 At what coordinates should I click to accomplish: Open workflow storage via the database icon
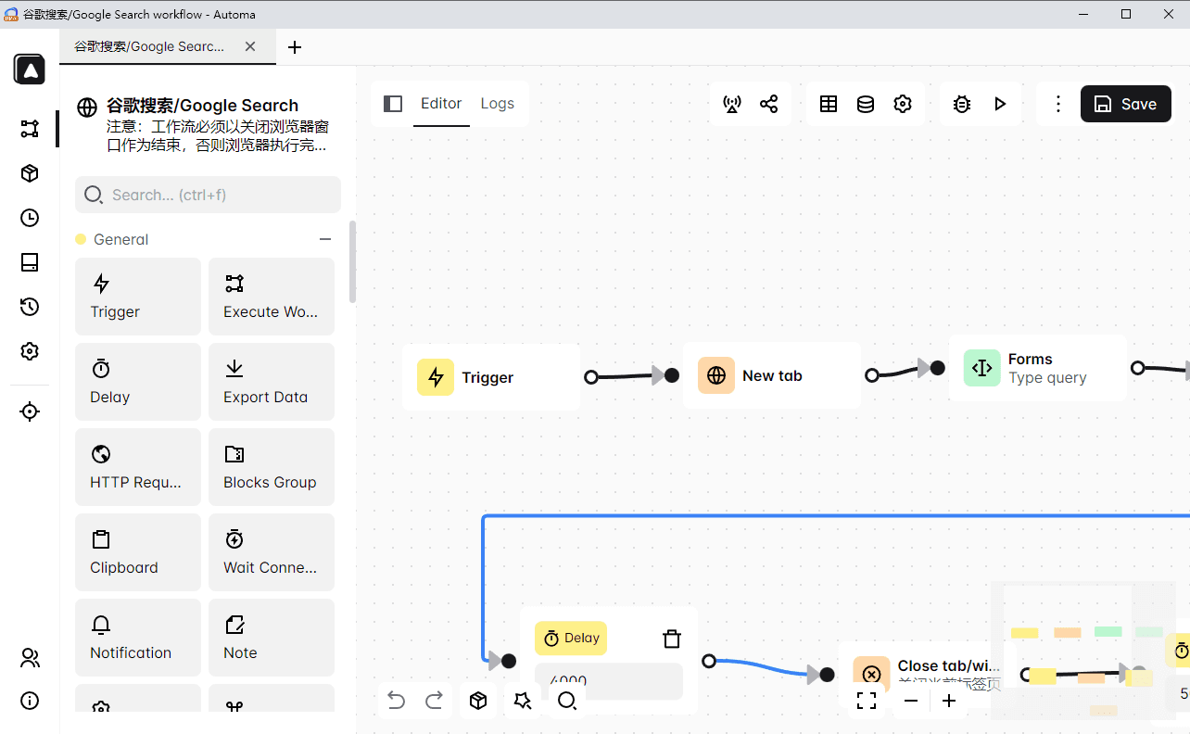(865, 104)
